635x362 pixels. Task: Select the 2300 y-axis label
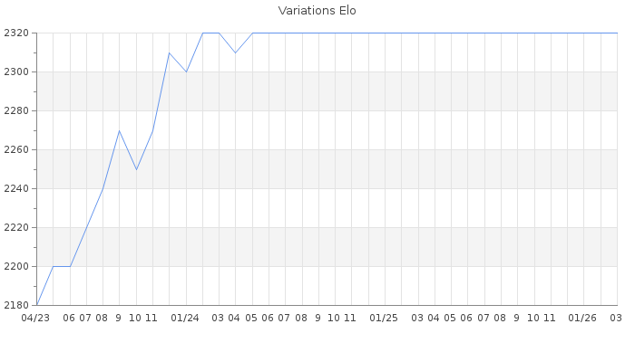[16, 71]
